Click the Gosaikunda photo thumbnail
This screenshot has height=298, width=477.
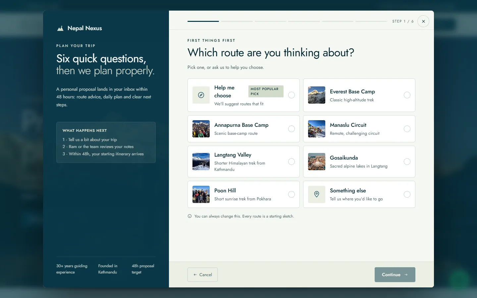[317, 162]
